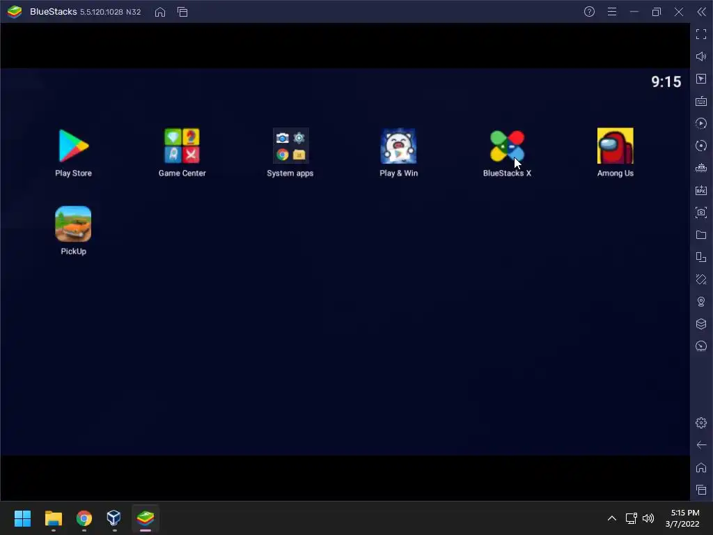Collapse the side toolbar with double chevron
The height and width of the screenshot is (535, 713).
pos(702,12)
